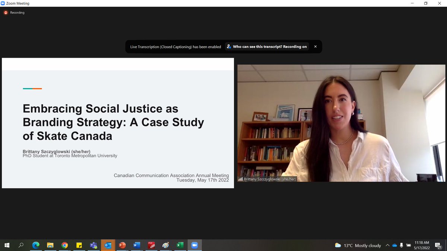Click 'PhD Student at Toronto Metropolitan University' text
Image resolution: width=447 pixels, height=251 pixels.
coord(70,155)
